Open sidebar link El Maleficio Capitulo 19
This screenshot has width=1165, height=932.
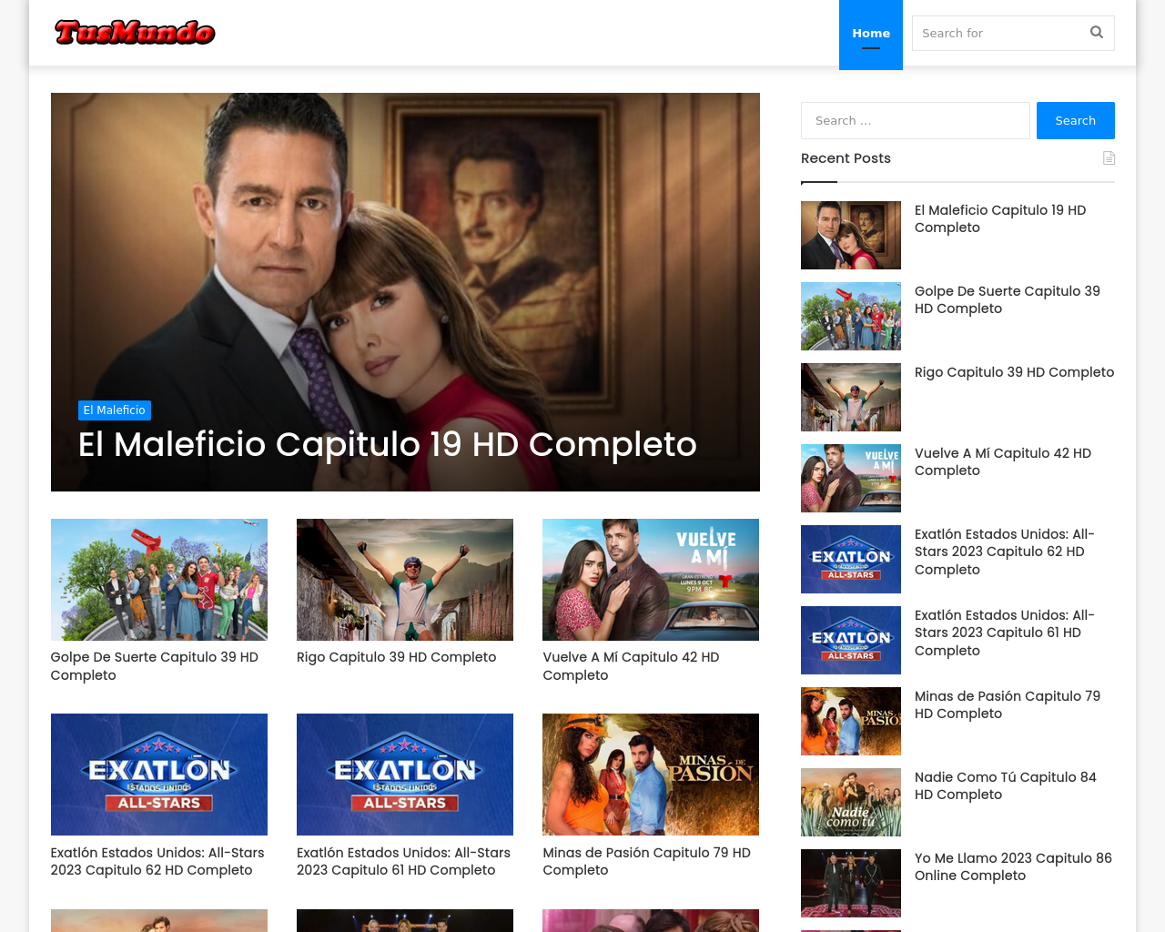tap(1000, 218)
